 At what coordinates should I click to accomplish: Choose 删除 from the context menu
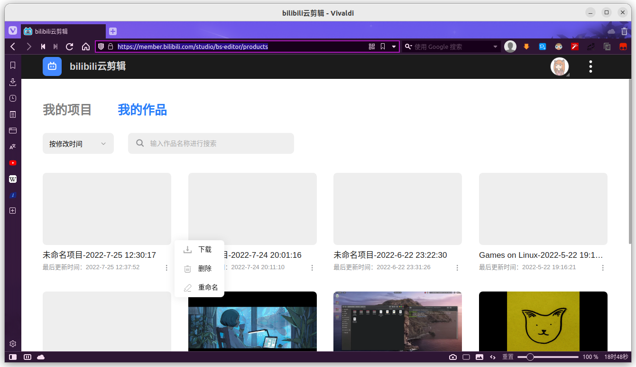(x=199, y=269)
